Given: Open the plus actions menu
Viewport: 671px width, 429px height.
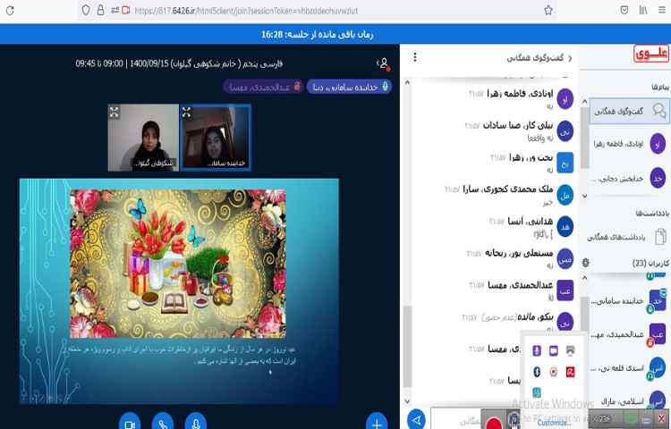Looking at the screenshot, I should click(x=378, y=422).
